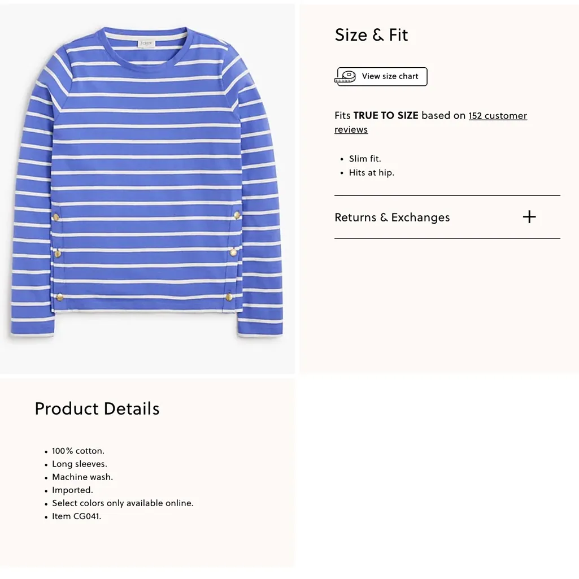Click the Machine wash bullet item

click(x=82, y=477)
